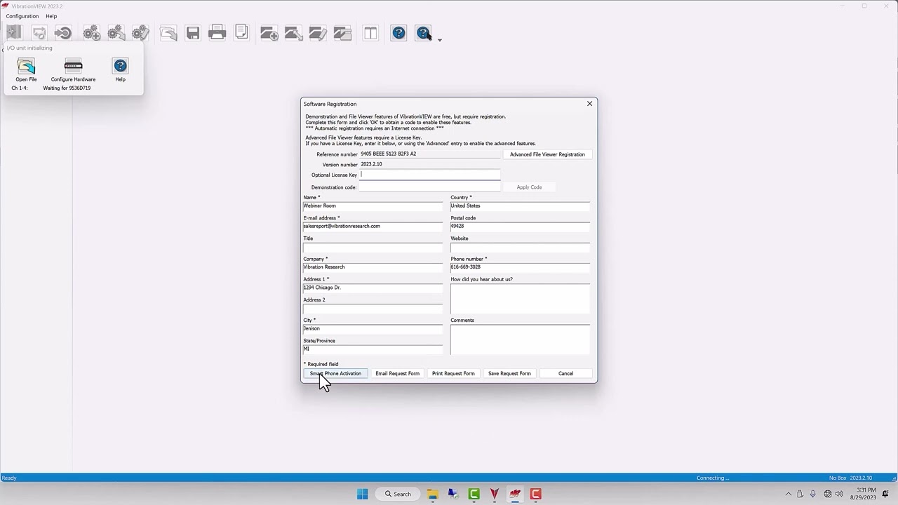
Task: Open File Explorer from the taskbar
Action: (432, 494)
